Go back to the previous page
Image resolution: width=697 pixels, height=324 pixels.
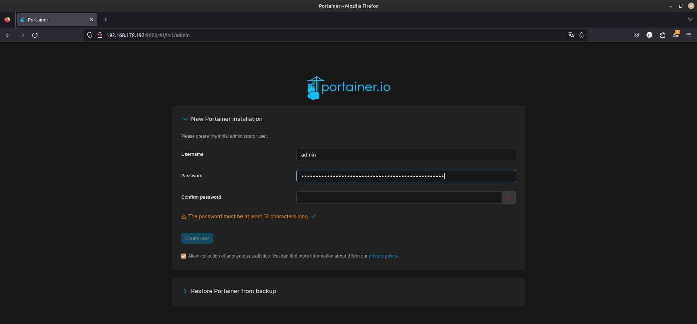pyautogui.click(x=9, y=35)
